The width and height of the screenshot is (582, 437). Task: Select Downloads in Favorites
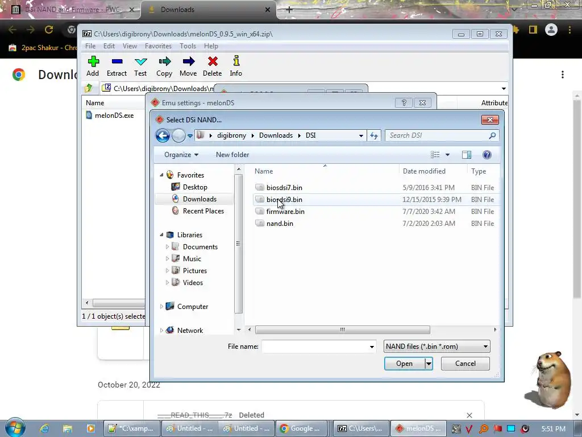[199, 199]
